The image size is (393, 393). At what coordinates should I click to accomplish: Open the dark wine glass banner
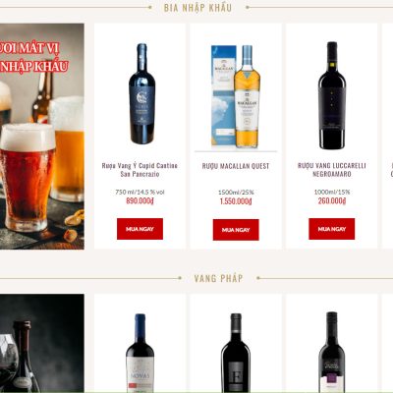pos(42,343)
